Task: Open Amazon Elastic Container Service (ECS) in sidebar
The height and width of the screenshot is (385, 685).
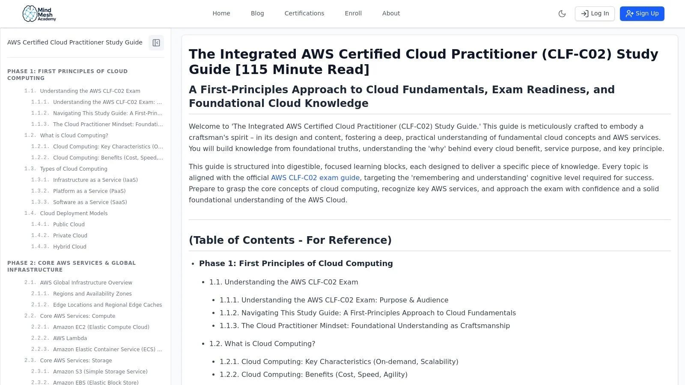Action: (x=107, y=349)
